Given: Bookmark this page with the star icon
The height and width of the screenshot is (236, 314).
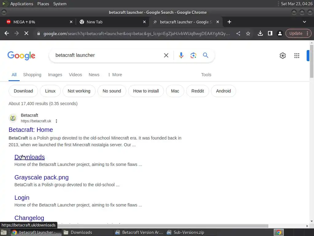Looking at the screenshot, I should coord(248,33).
